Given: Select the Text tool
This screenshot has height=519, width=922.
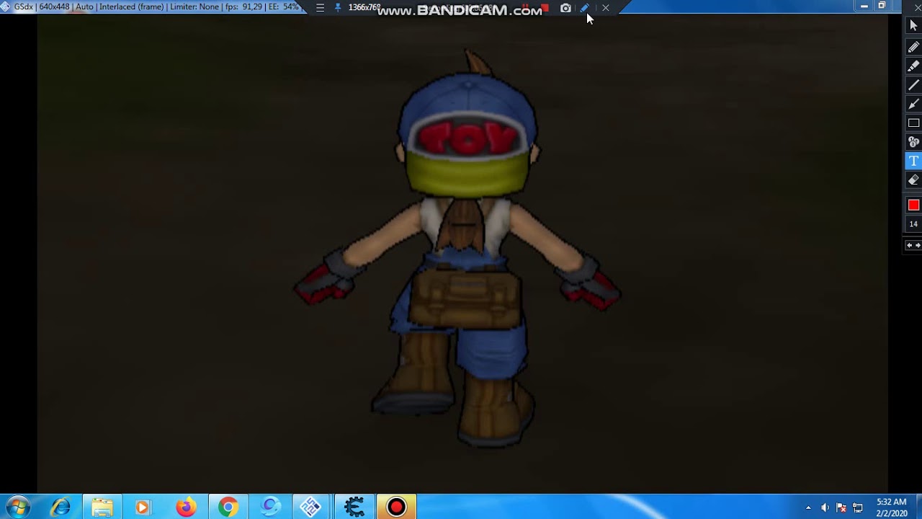Looking at the screenshot, I should click(x=913, y=161).
